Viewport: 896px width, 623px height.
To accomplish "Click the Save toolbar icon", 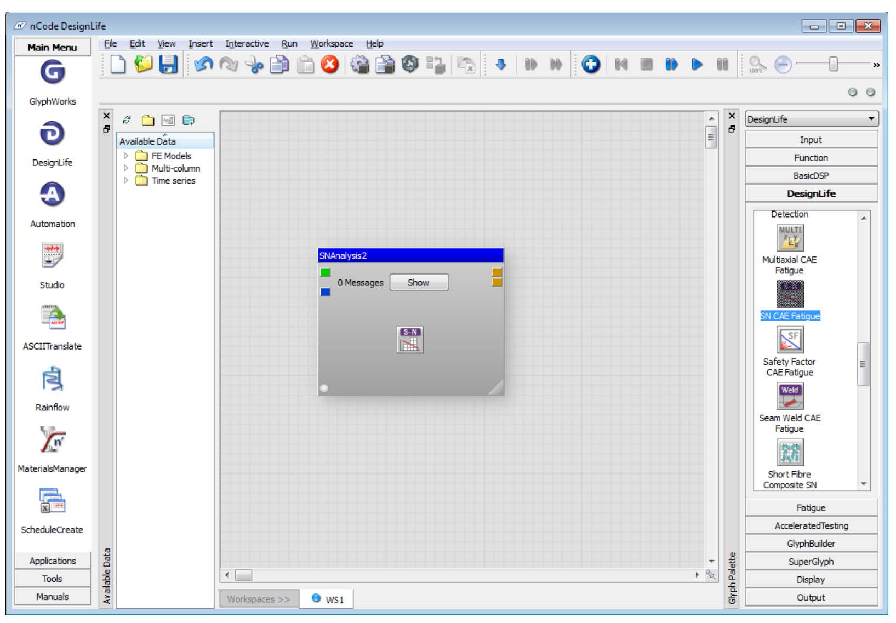I will [169, 64].
